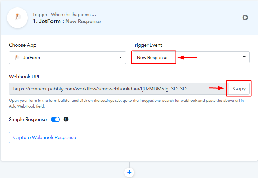258x178 pixels.
Task: Click the plus icon to add a step
Action: [129, 172]
